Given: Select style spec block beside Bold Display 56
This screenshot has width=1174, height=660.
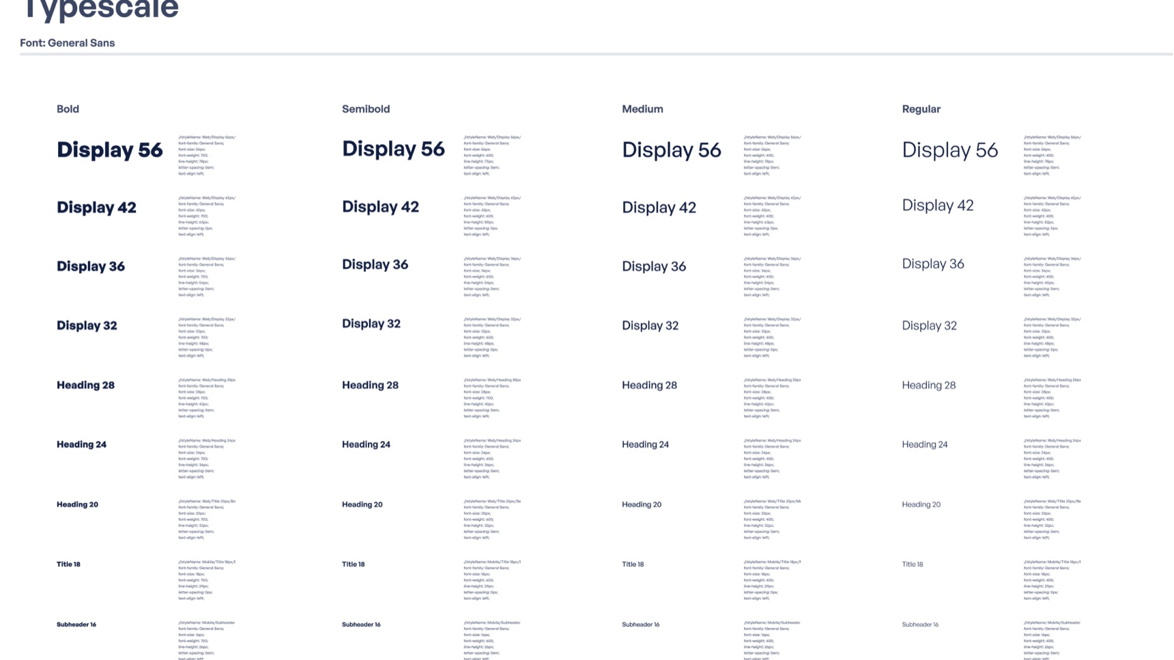Looking at the screenshot, I should pos(207,156).
